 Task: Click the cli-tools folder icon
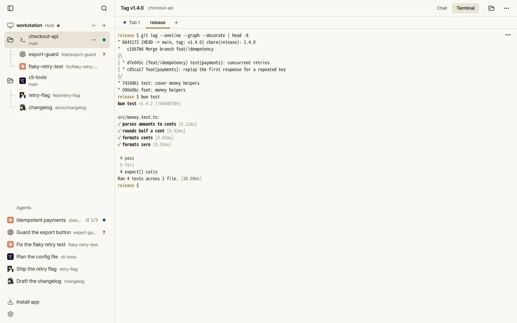10,81
